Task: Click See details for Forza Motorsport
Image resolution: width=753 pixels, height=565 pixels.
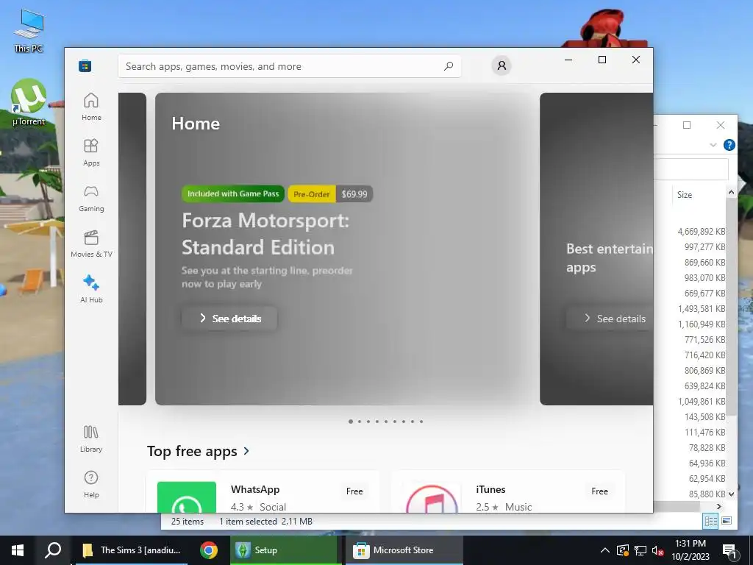Action: click(229, 319)
